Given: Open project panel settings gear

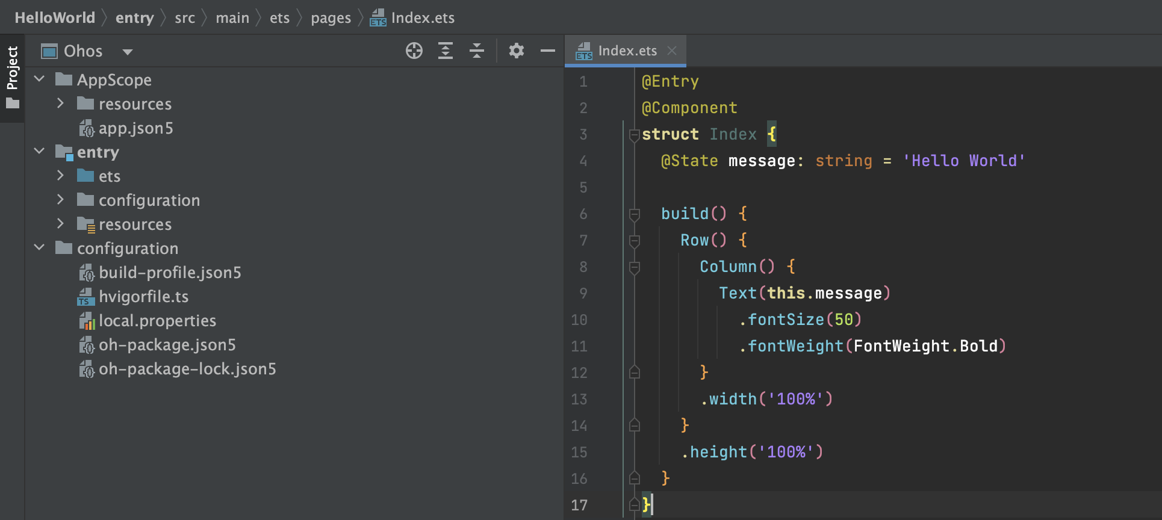Looking at the screenshot, I should click(x=517, y=51).
